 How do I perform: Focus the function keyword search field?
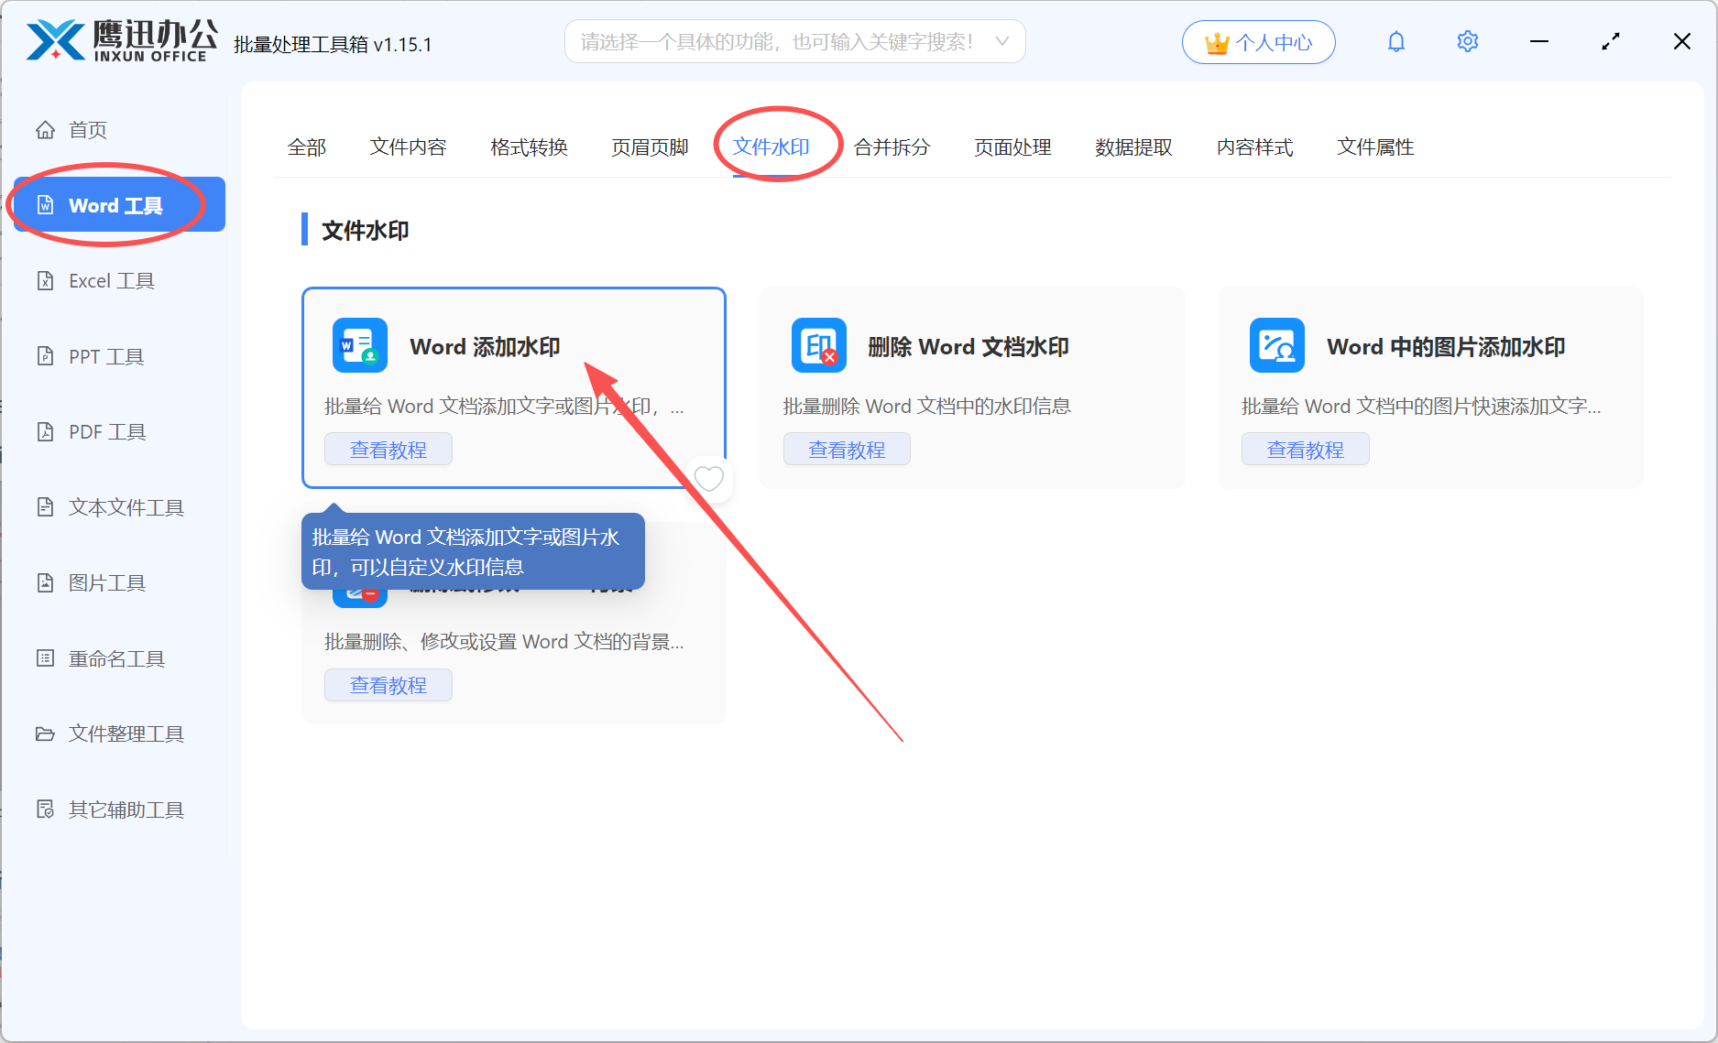click(794, 42)
